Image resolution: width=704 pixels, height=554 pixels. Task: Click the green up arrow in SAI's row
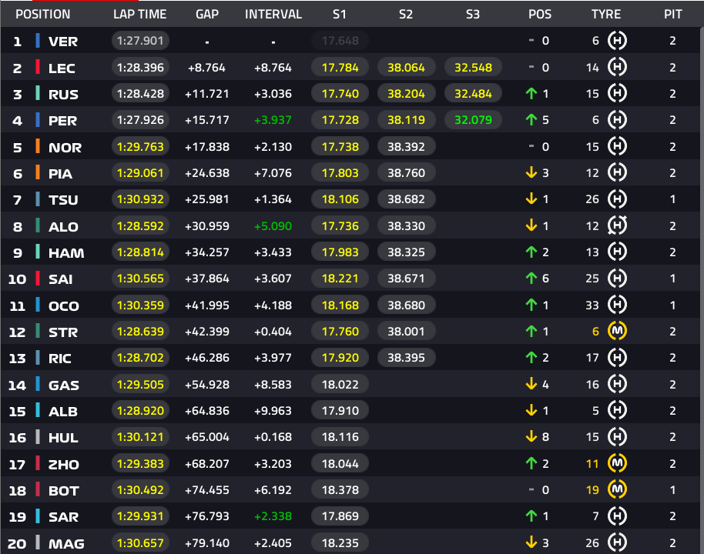coord(531,278)
